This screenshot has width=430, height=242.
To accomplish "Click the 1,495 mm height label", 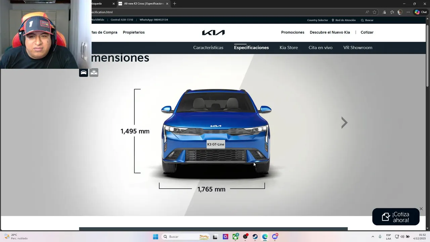I will point(135,131).
